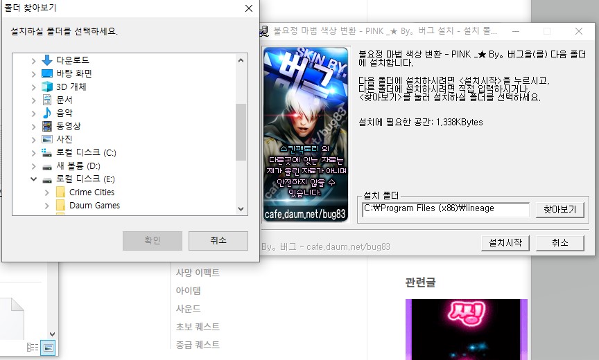Close the 폴더 찾아보기 dialog
Viewport: 599px width, 360px height.
[249, 8]
